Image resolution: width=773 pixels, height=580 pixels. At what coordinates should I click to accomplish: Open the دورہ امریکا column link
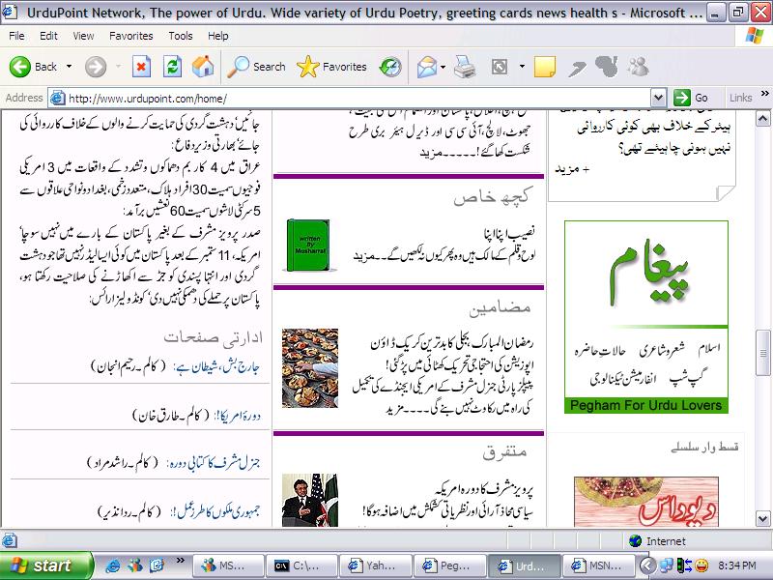pyautogui.click(x=237, y=416)
